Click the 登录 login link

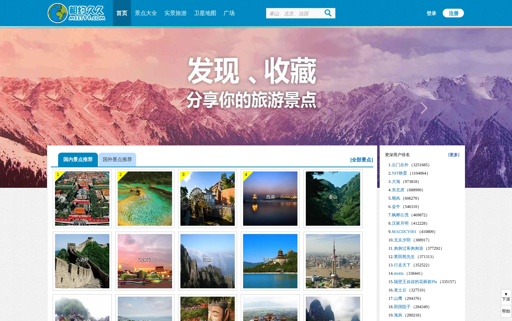tap(432, 13)
